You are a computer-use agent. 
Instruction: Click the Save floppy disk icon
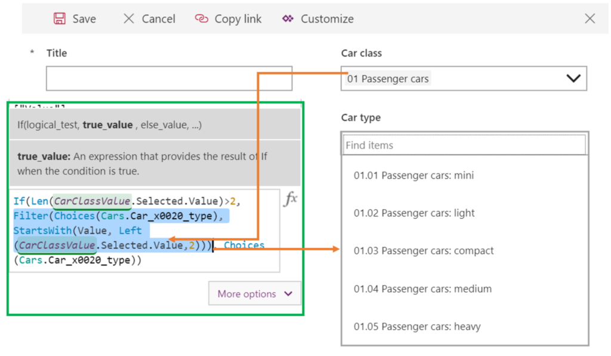click(60, 18)
